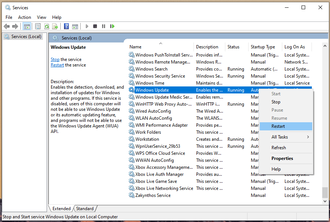Viewport: 330px width, 222px height.
Task: Expand the All Tasks submenu
Action: click(x=286, y=137)
